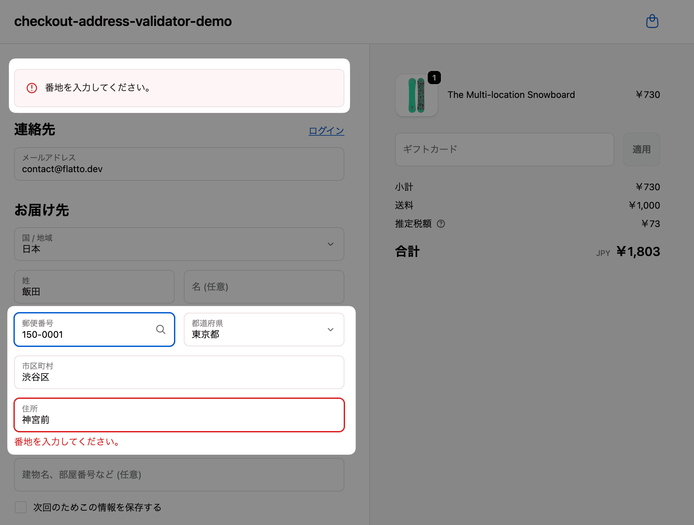Click the checkout-address-validator-demo store title
The height and width of the screenshot is (525, 694).
pos(123,21)
